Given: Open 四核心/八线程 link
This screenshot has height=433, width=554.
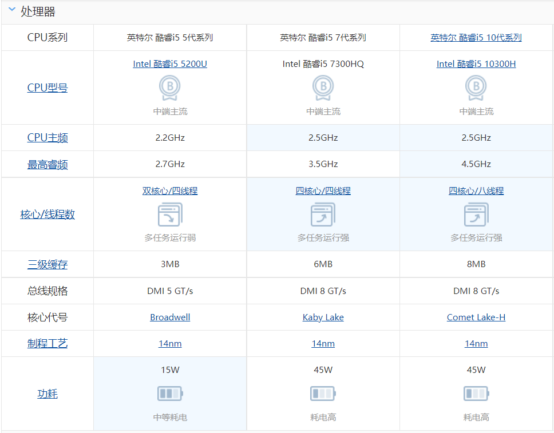Looking at the screenshot, I should [x=476, y=190].
